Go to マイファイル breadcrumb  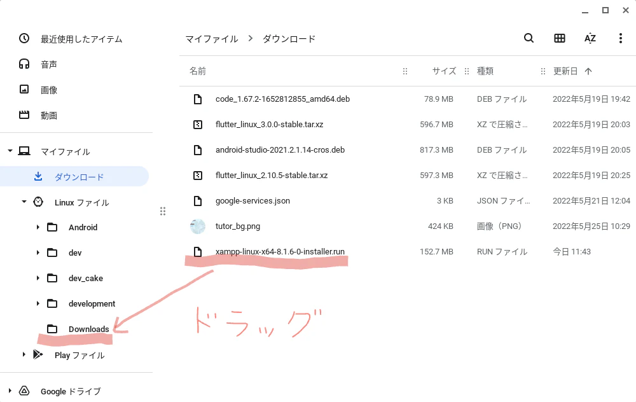pyautogui.click(x=211, y=39)
